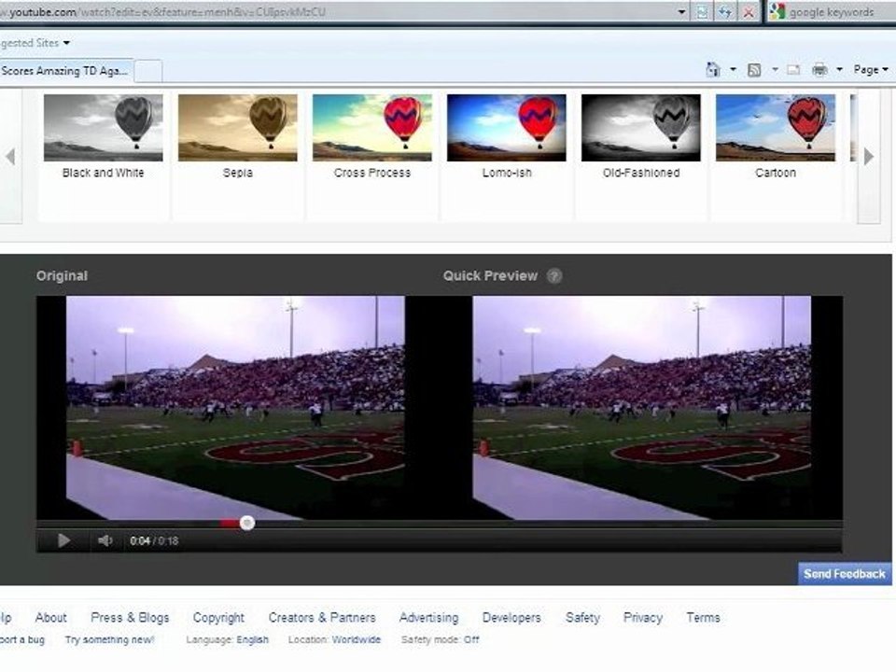This screenshot has width=896, height=672.
Task: Open the Creators & Partners link
Action: (322, 618)
